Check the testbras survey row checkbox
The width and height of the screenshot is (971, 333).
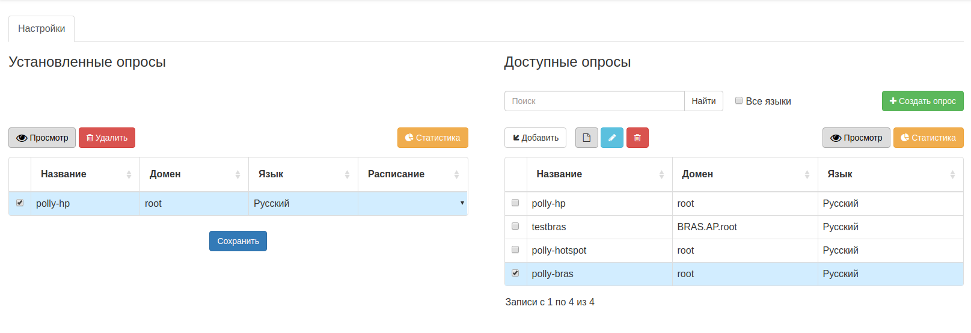point(515,227)
